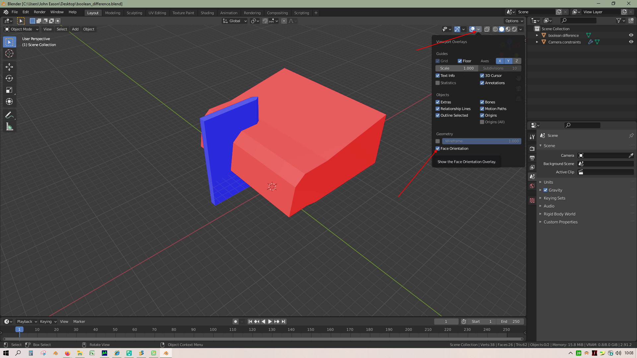This screenshot has width=637, height=358.
Task: Switch to Material Preview shading
Action: [508, 29]
